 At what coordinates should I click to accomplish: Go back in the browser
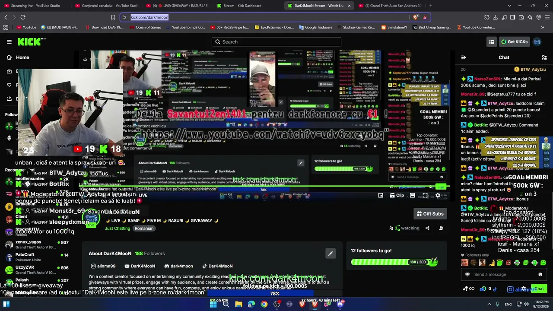pos(6,17)
